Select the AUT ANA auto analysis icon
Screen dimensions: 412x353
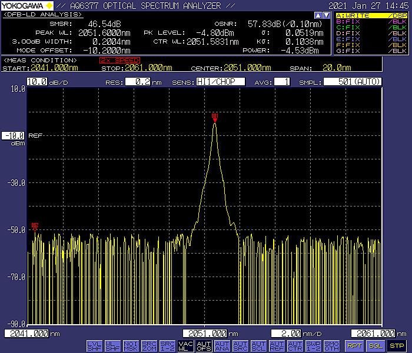coord(222,345)
